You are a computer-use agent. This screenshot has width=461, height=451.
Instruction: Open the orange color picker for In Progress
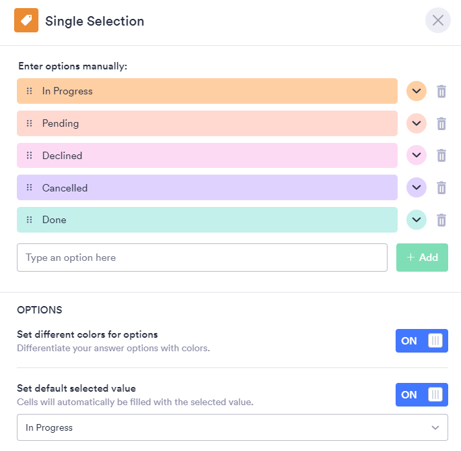click(x=417, y=91)
